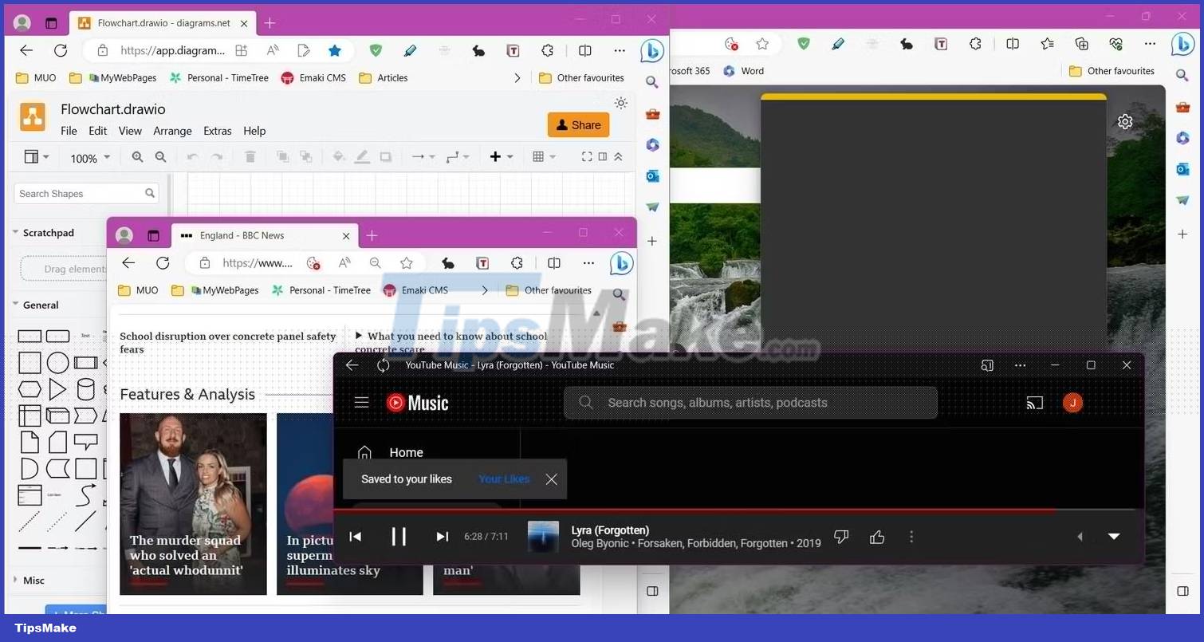Click the zoom out magnifier in draw.io toolbar

point(160,157)
